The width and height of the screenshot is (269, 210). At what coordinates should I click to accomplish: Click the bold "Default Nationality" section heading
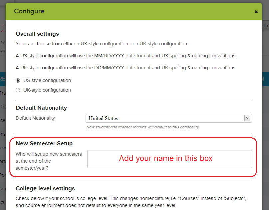[x=41, y=108]
